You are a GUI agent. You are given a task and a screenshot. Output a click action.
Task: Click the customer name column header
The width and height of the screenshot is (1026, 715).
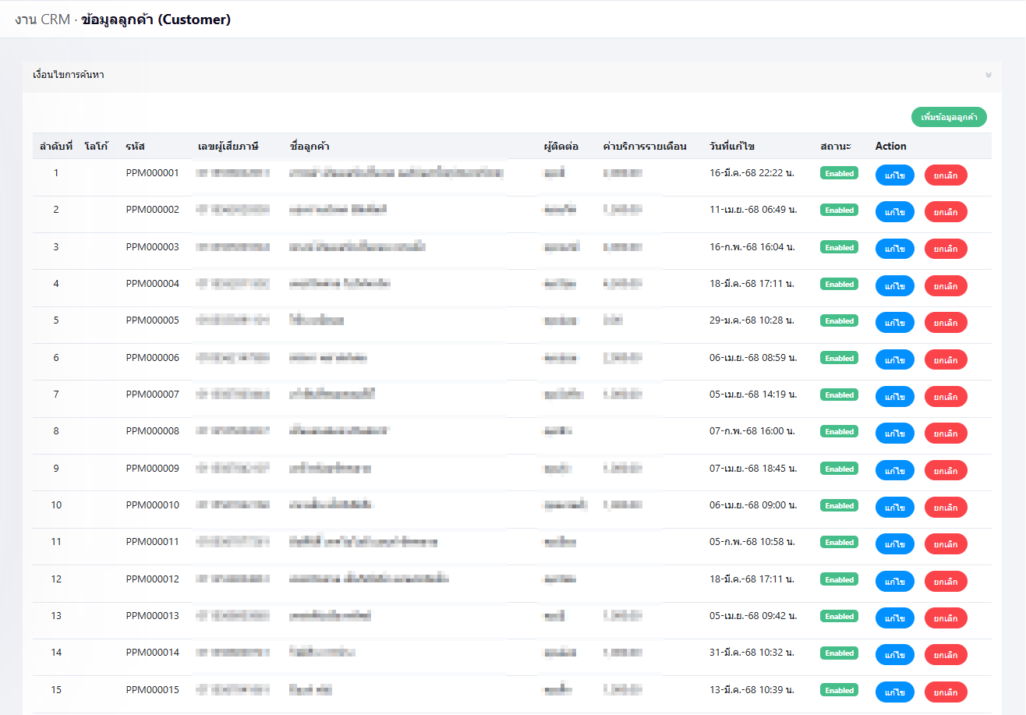(309, 147)
